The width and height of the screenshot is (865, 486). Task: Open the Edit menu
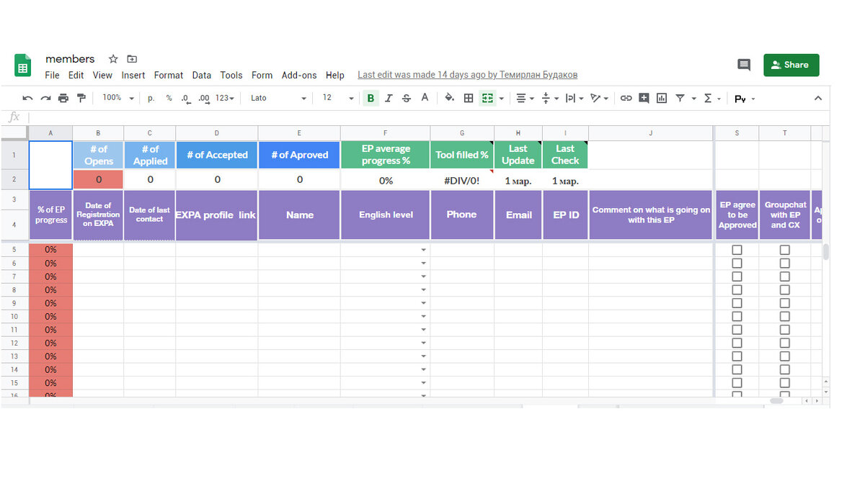[76, 75]
